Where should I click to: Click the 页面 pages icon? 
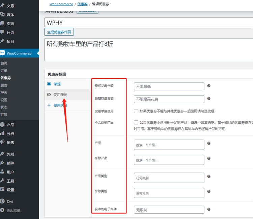(x=2, y=23)
